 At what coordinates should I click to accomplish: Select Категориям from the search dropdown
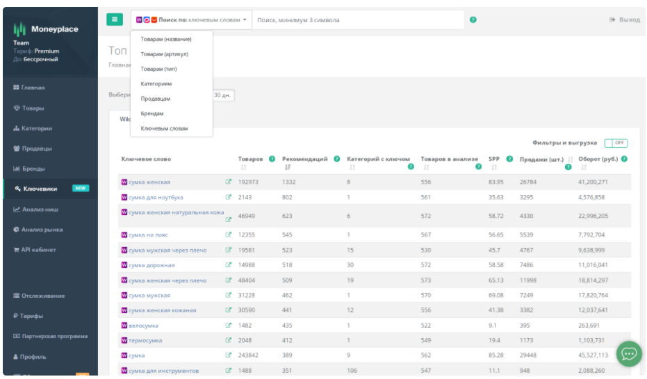[x=156, y=84]
